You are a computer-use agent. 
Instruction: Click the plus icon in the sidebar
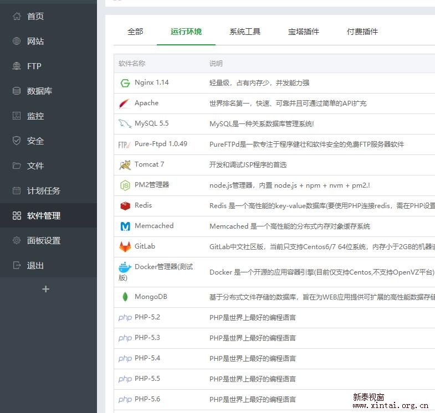coord(46,289)
